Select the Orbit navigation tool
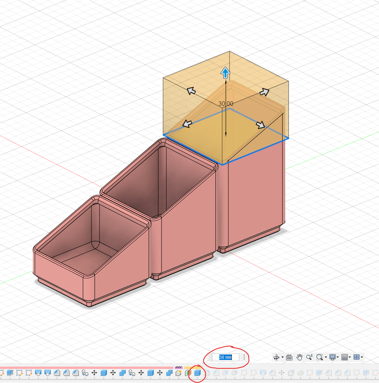 [x=276, y=357]
